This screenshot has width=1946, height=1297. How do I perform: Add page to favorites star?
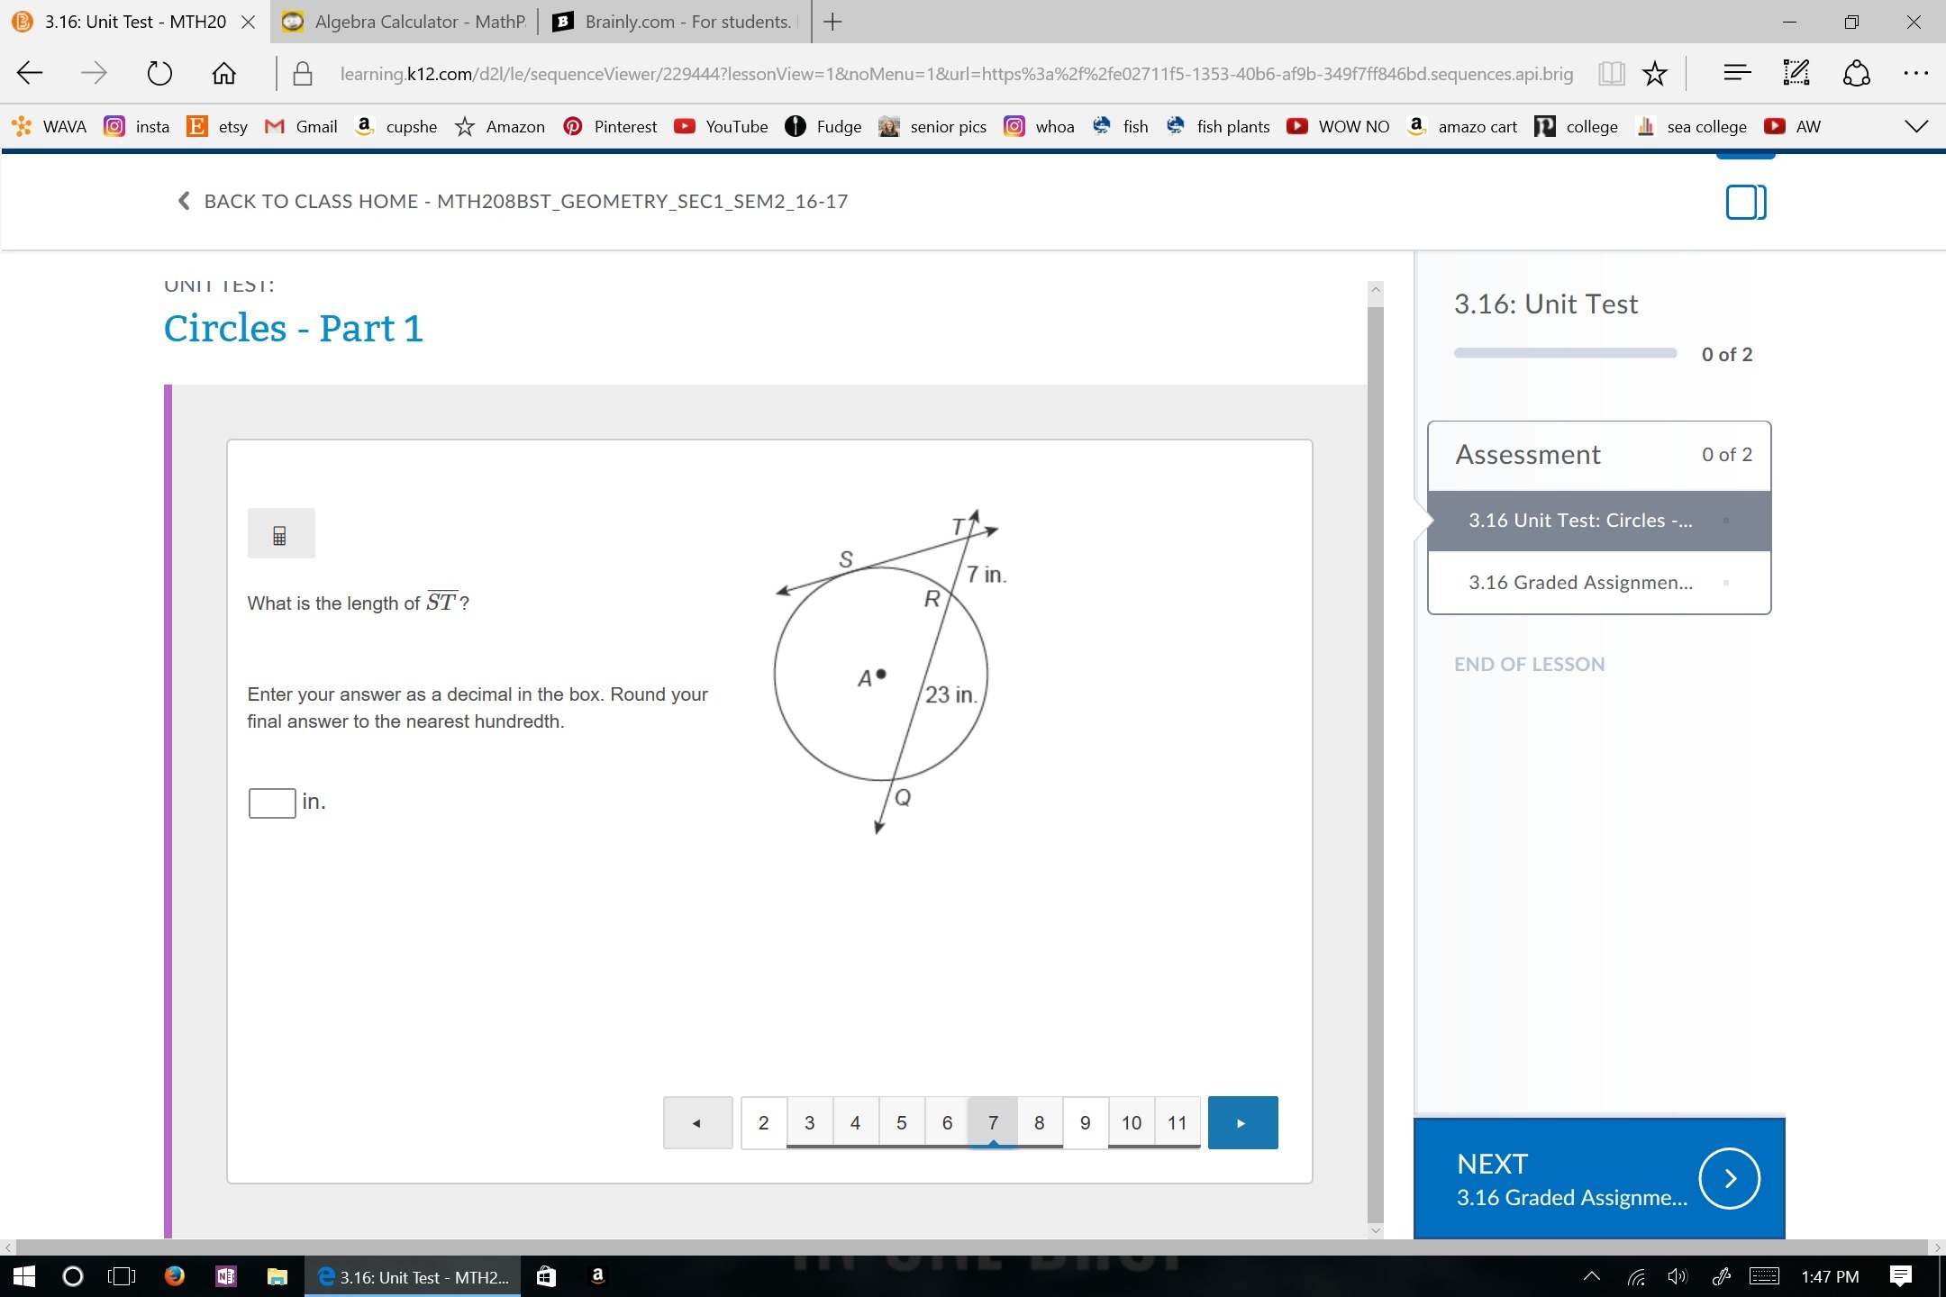(1655, 74)
